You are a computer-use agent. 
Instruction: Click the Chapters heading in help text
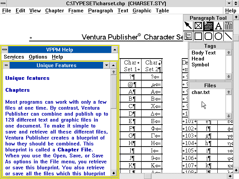tap(18, 90)
